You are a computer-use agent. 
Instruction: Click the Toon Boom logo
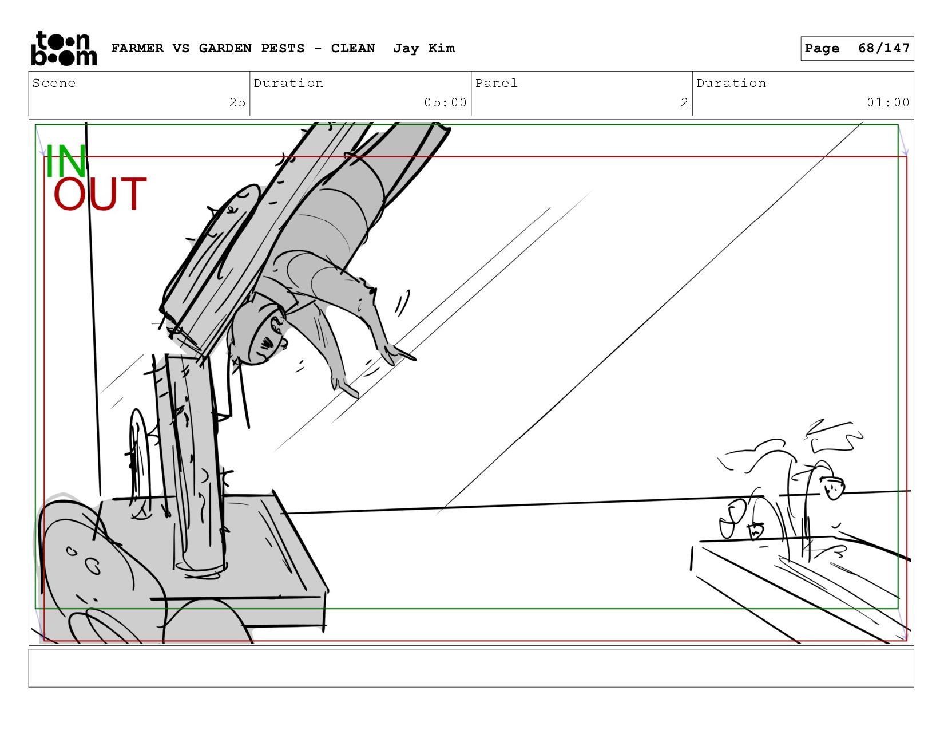click(64, 49)
